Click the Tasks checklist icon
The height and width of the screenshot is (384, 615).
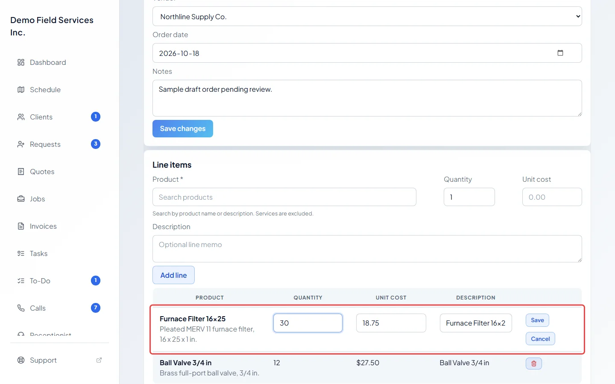tap(21, 253)
